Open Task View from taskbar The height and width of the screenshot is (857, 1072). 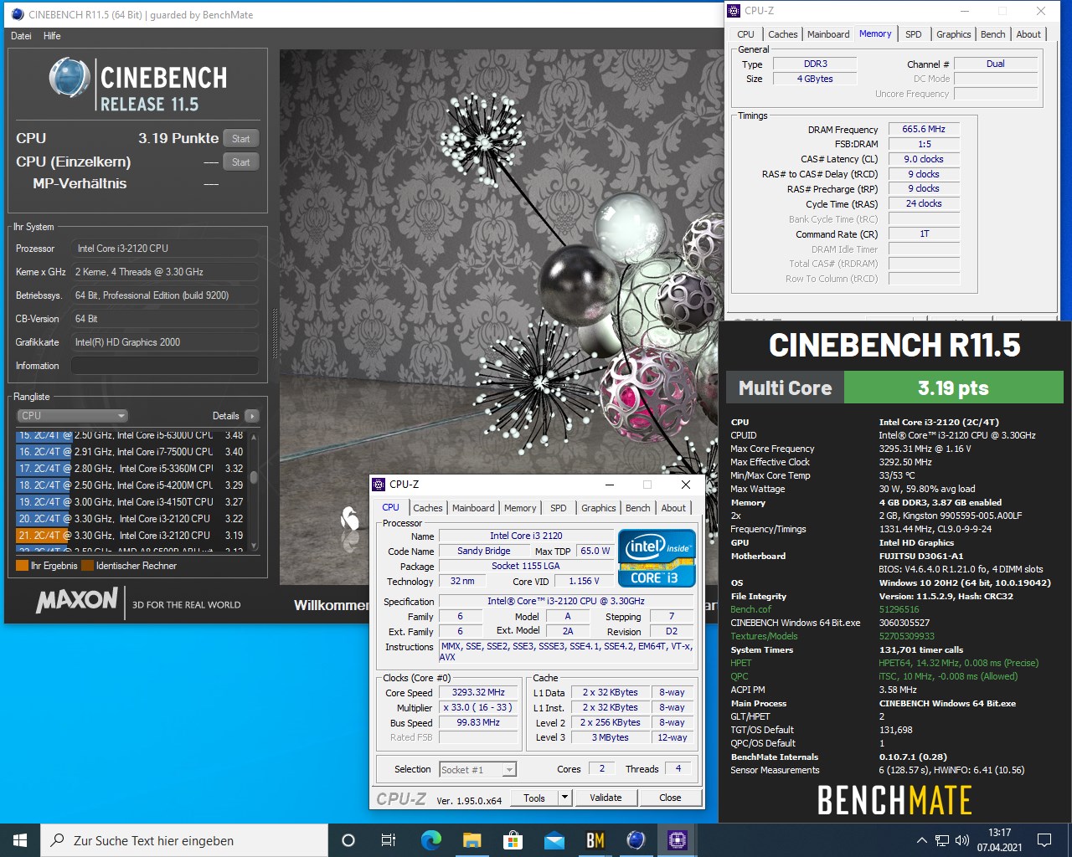[x=389, y=840]
